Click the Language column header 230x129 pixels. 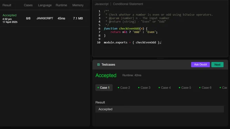[45, 5]
